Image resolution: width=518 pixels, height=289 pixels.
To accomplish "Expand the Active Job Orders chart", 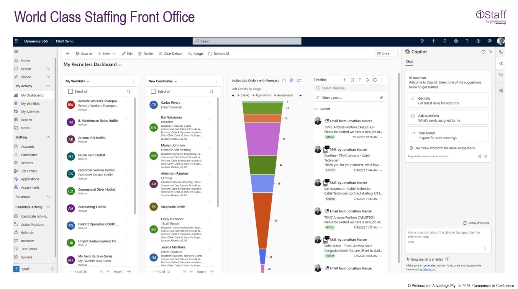I will click(299, 80).
